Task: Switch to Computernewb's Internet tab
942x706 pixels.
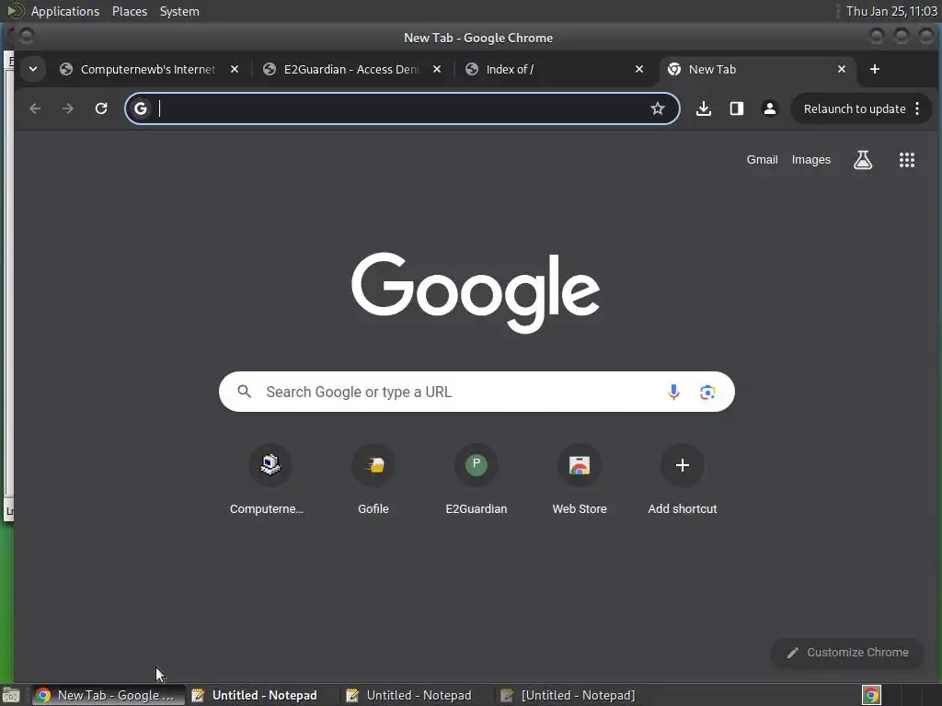Action: tap(148, 69)
